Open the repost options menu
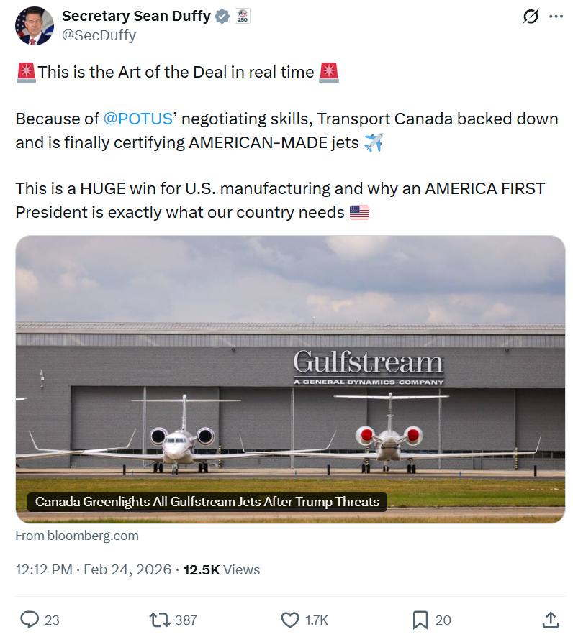Image resolution: width=573 pixels, height=637 pixels. [158, 619]
